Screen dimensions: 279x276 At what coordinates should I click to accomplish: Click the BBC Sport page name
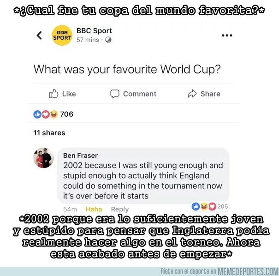(x=94, y=31)
